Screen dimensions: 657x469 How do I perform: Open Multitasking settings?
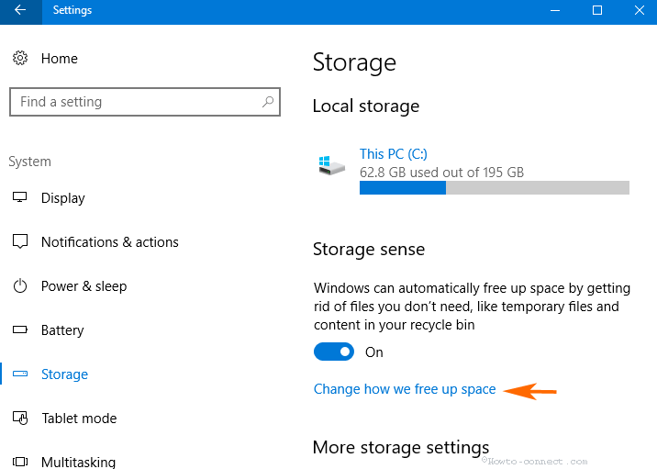pos(78,462)
